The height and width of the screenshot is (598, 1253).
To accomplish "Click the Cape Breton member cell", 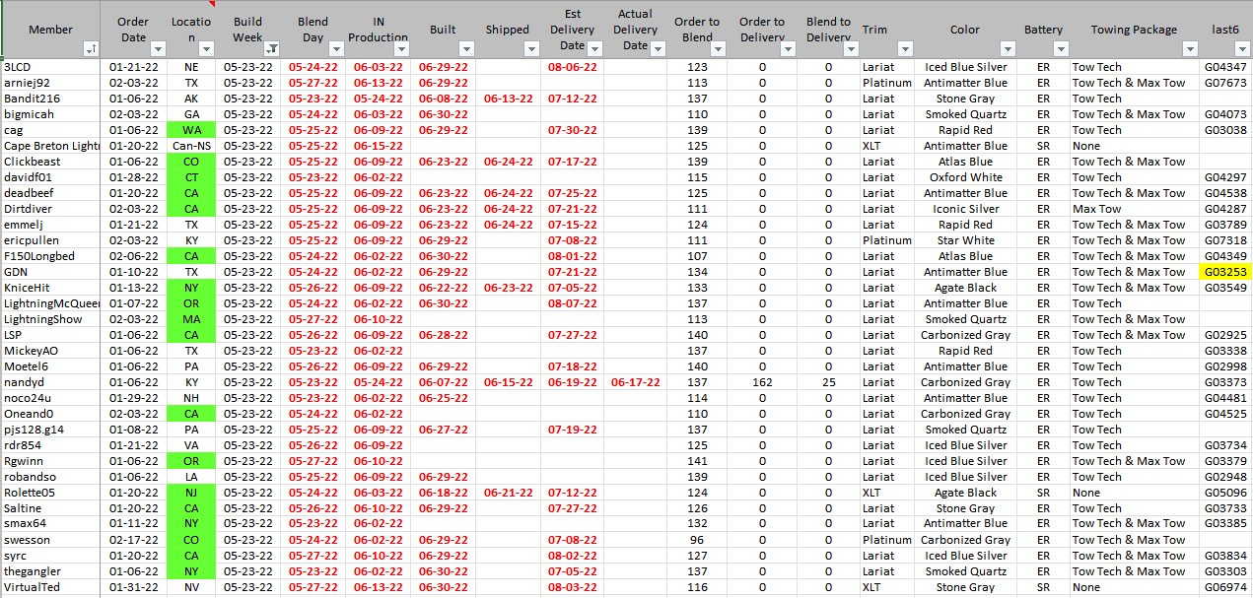I will pos(50,146).
